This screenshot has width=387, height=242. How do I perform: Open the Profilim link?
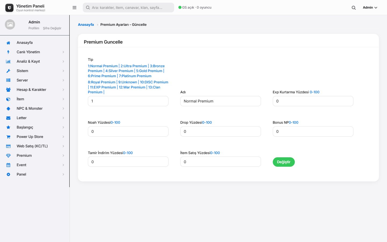(x=34, y=28)
